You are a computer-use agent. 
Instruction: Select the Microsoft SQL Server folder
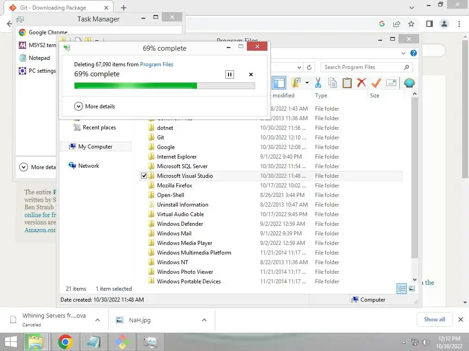[x=182, y=166]
